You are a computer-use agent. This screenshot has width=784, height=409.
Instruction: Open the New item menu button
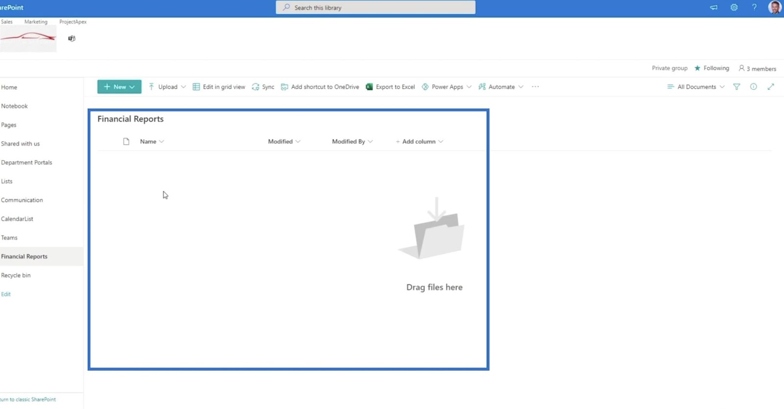click(x=119, y=87)
